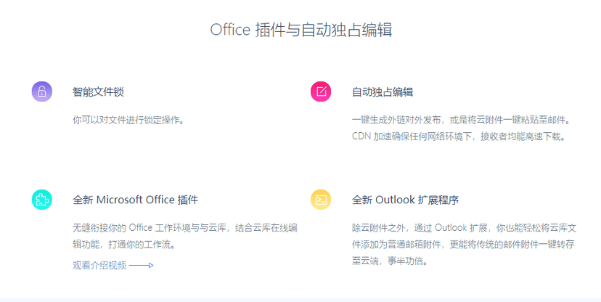Click the 全新 Outlook 扩展程序 heading
Viewport: 601px width, 302px height.
point(405,200)
